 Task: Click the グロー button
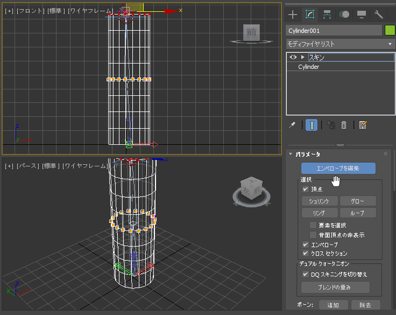358,201
